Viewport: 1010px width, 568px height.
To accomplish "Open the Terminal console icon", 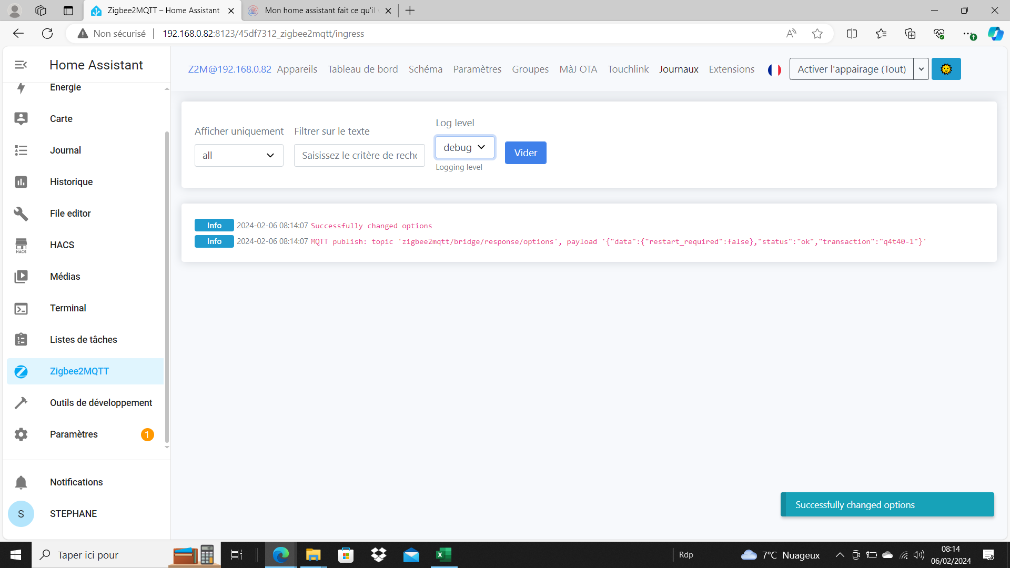I will click(x=21, y=308).
